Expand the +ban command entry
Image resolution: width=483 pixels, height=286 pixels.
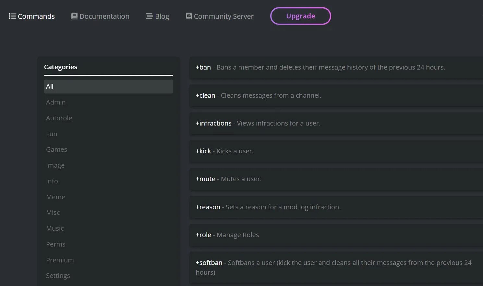coord(336,68)
